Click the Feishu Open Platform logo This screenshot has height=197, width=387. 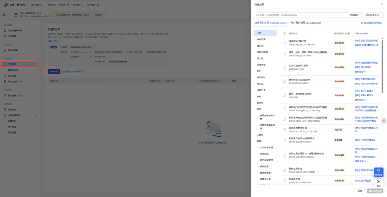[14, 5]
